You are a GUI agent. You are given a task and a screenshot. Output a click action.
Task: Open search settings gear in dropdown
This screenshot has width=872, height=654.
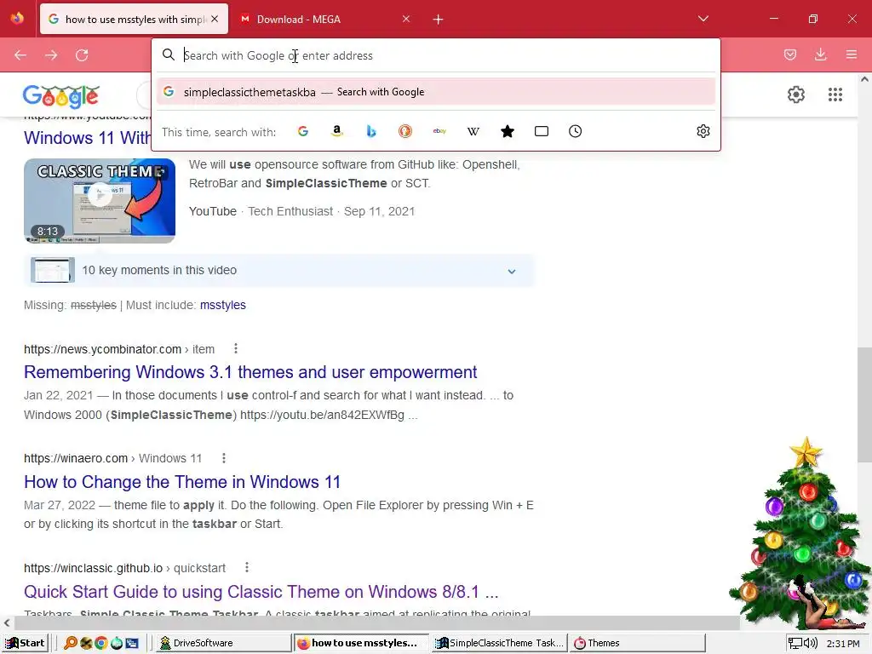tap(703, 131)
